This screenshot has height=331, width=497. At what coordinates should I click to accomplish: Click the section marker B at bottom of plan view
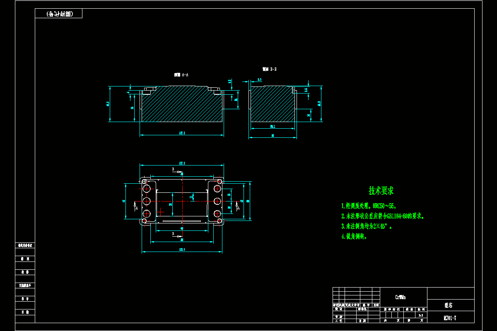click(173, 234)
